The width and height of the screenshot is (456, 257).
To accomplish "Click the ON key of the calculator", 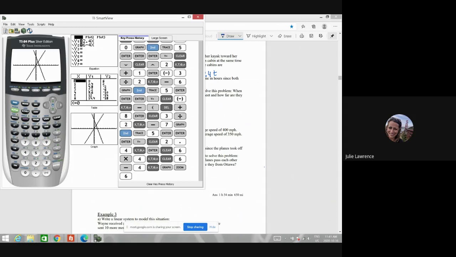I will [15, 165].
